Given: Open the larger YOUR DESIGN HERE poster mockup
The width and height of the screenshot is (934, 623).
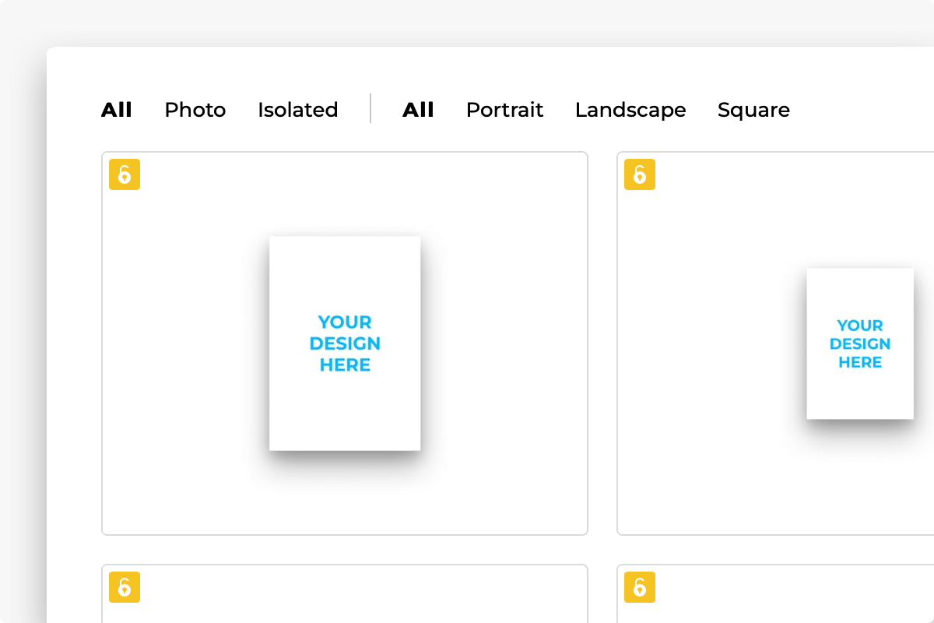Looking at the screenshot, I should 345,343.
